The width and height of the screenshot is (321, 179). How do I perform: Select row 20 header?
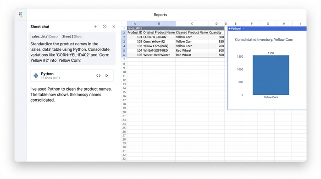pos(124,112)
